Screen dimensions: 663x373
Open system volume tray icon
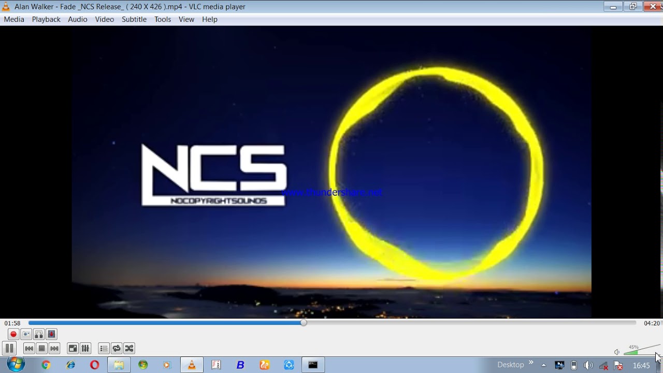point(588,365)
